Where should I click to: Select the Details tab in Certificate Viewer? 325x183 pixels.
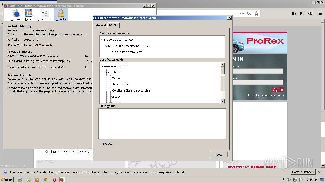[113, 25]
